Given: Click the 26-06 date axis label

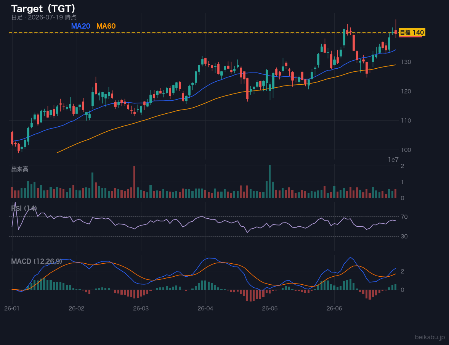Looking at the screenshot, I should click(x=334, y=309).
